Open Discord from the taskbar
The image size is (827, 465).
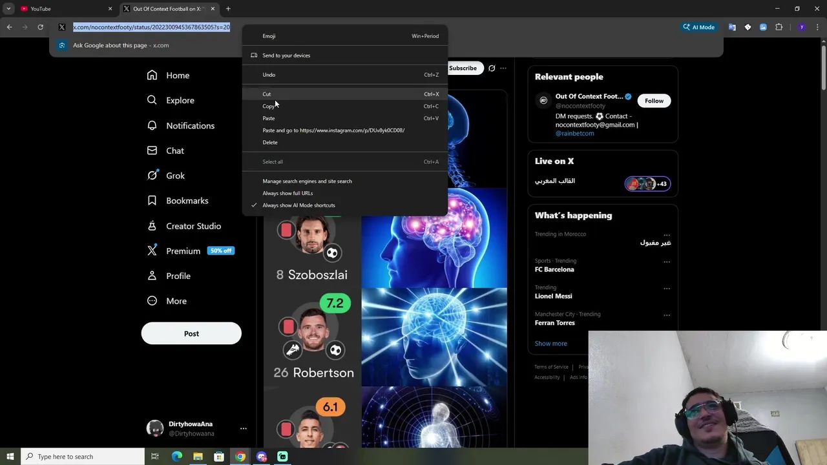261,457
